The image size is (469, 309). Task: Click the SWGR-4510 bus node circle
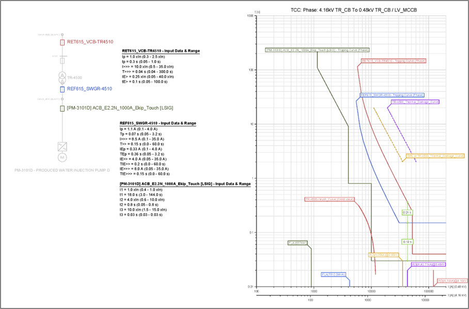click(x=61, y=99)
